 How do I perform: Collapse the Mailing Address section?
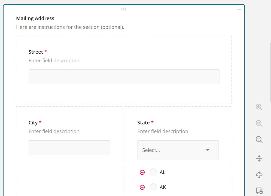click(x=239, y=10)
